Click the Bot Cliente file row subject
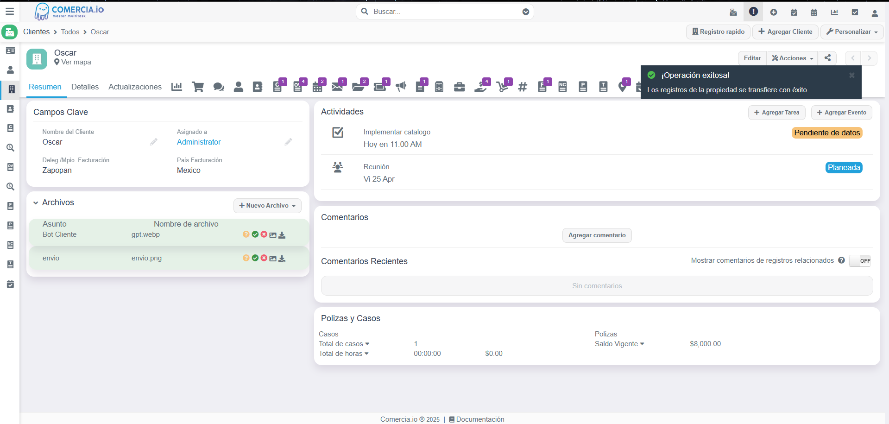This screenshot has width=889, height=424. (59, 234)
